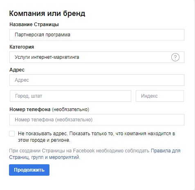Click into the Индекс postal code field

tap(160, 96)
